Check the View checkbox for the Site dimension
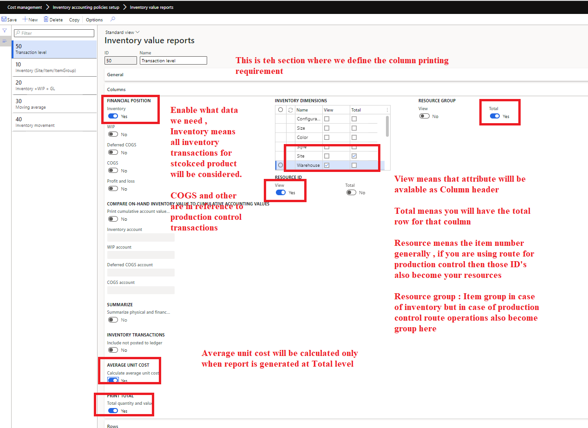 tap(327, 156)
